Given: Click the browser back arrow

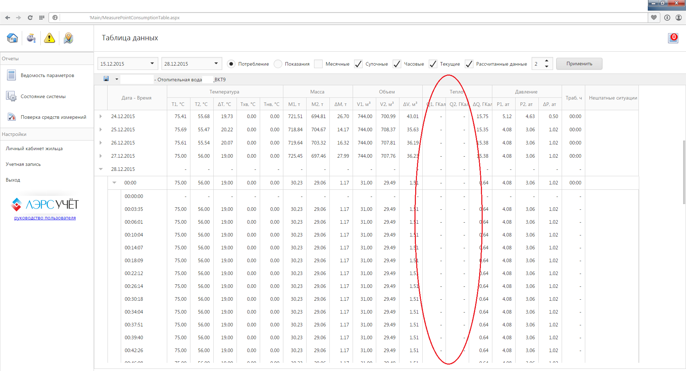Looking at the screenshot, I should click(8, 17).
